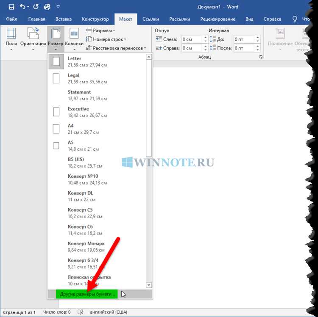Select the Конверт 6 3/4 size

97,263
